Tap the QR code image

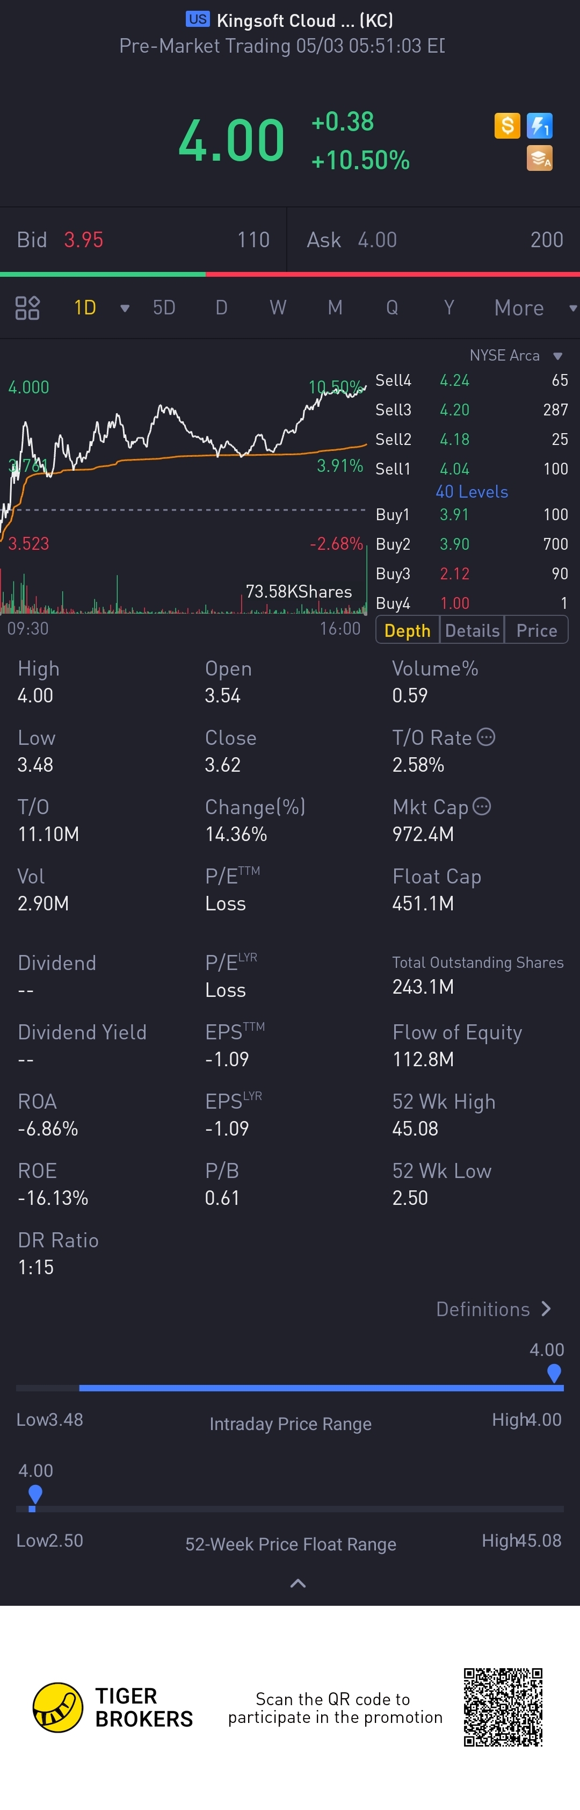click(x=503, y=1707)
